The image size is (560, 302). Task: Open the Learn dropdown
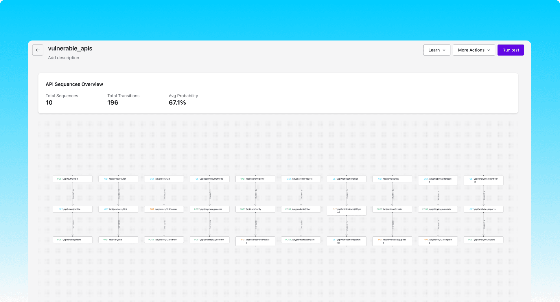pyautogui.click(x=437, y=50)
